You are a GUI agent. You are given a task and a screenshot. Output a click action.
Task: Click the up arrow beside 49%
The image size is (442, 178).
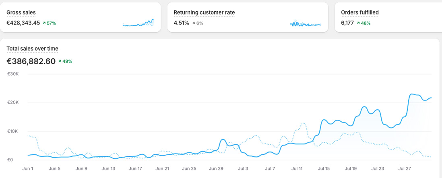pyautogui.click(x=60, y=61)
